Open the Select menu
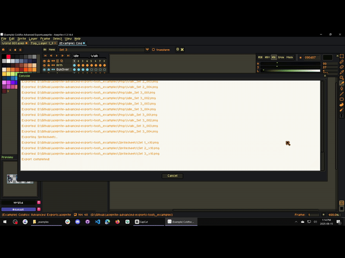Screen dimensions: 345x258 click(57, 39)
